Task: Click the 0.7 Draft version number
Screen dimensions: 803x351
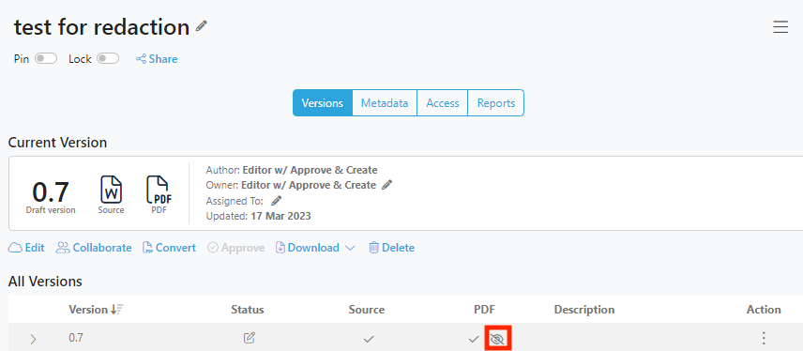Action: [x=51, y=192]
